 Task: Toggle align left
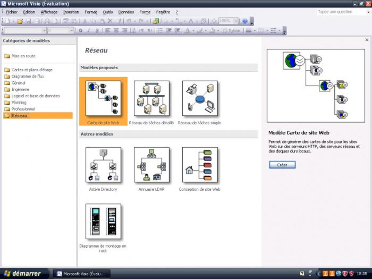[108, 30]
